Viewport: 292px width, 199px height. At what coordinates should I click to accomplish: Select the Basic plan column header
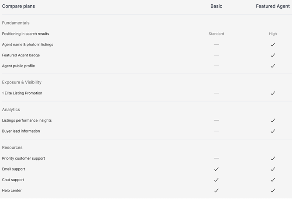click(216, 6)
